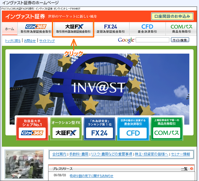199x181 pixels.
Task: Open the CFD 差金決済取引 tab
Action: click(147, 29)
